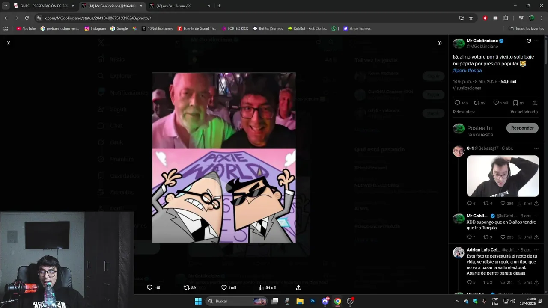
Task: Open Photoshop from the taskbar
Action: 313,301
